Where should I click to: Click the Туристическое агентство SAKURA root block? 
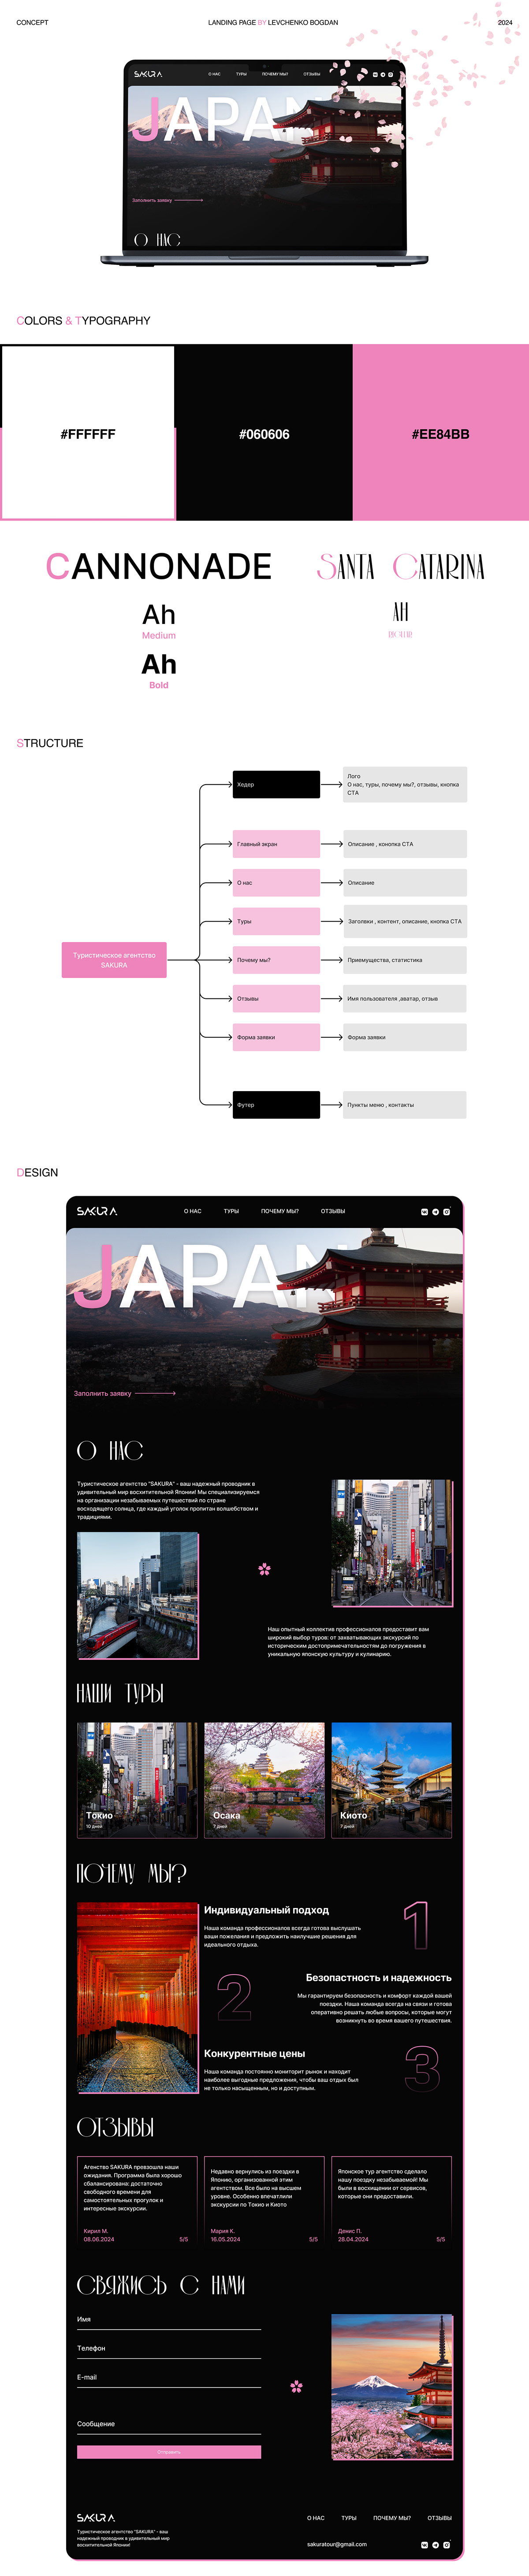click(114, 960)
